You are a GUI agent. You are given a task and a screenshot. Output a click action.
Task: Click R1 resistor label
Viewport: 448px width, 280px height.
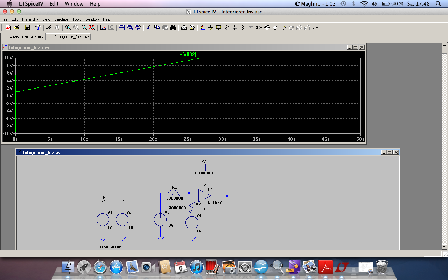pos(174,187)
